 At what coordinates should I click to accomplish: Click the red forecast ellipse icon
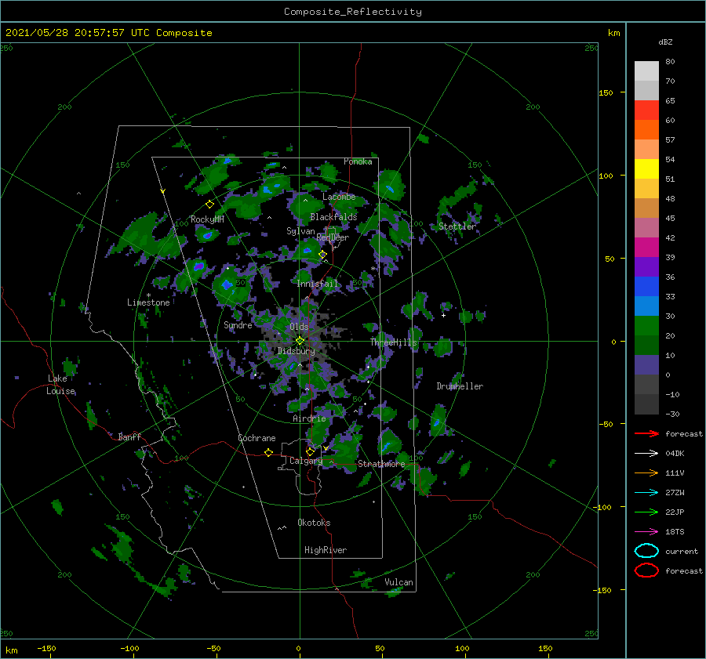[x=646, y=570]
